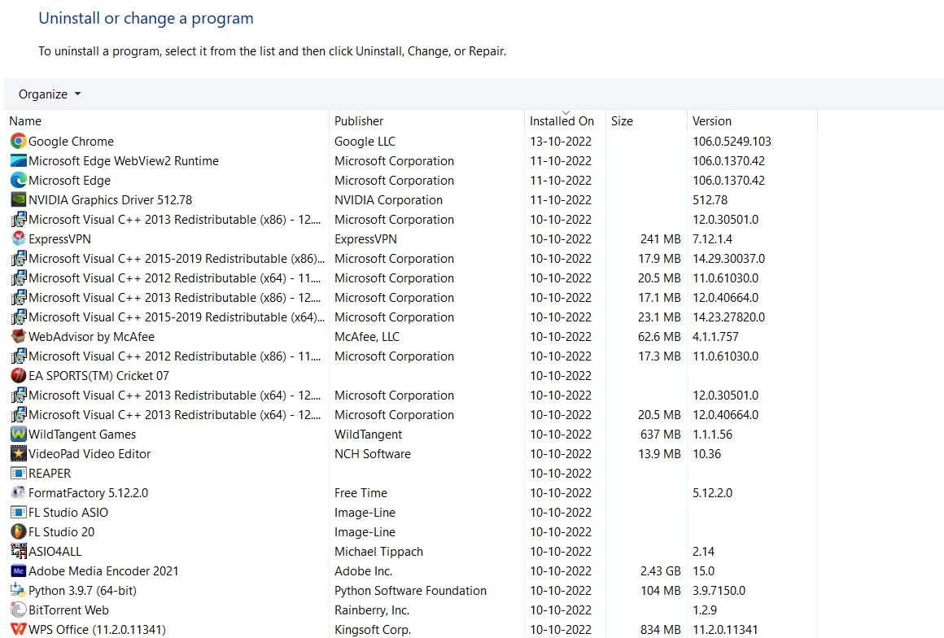The image size is (944, 638).
Task: Click the Size column header
Action: click(621, 120)
